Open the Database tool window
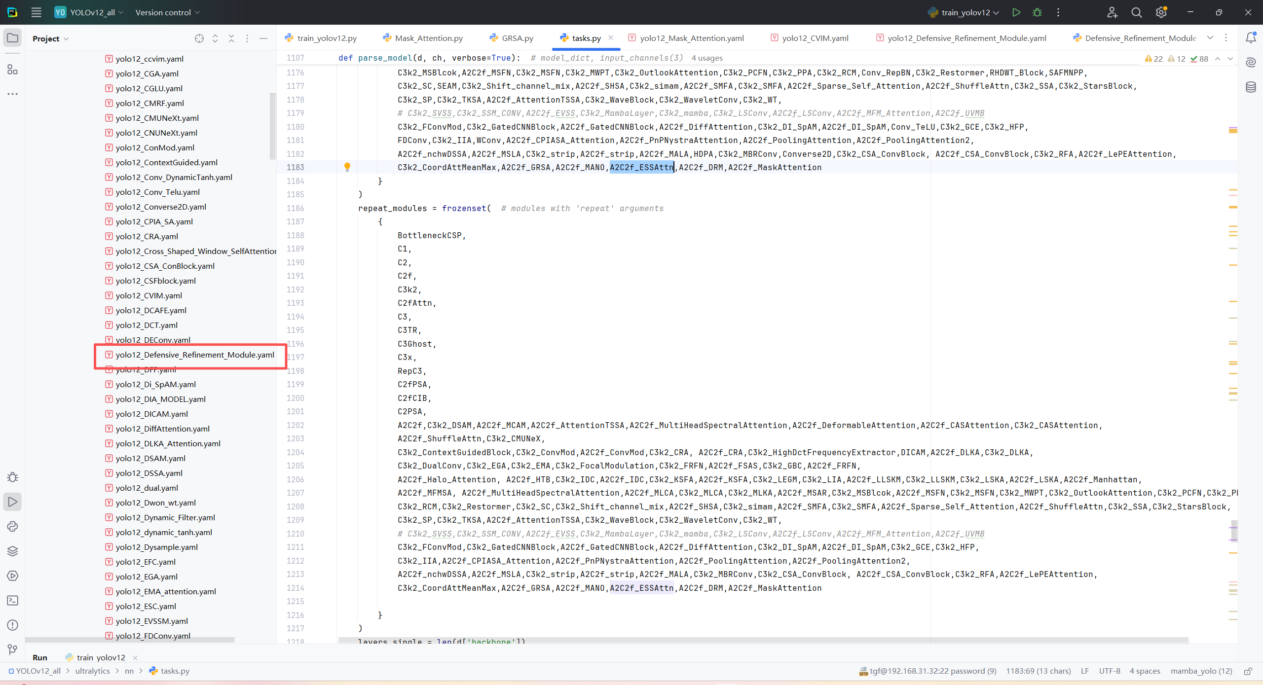The image size is (1263, 685). pos(1251,87)
